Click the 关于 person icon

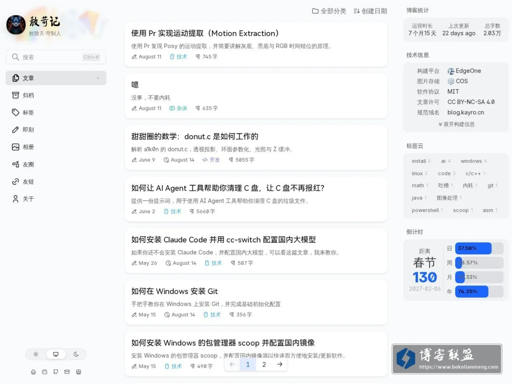click(x=16, y=199)
